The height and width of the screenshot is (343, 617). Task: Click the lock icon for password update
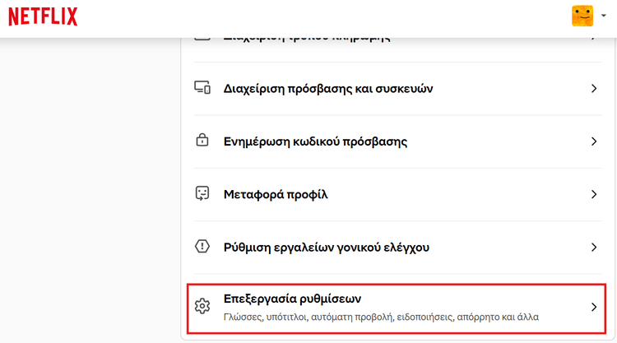[202, 141]
